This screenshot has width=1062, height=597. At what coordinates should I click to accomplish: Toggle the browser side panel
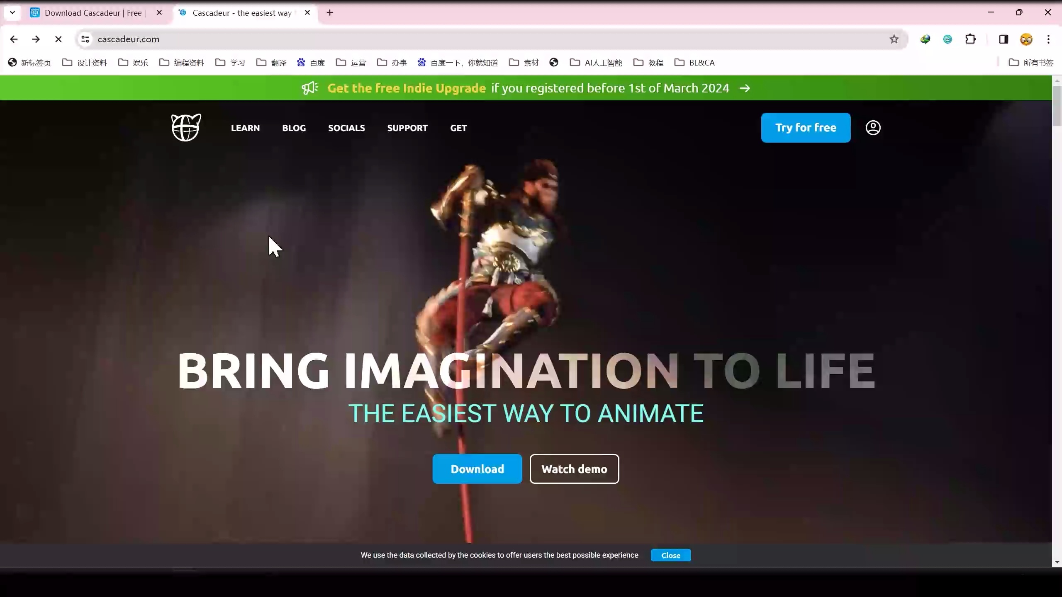point(1003,39)
